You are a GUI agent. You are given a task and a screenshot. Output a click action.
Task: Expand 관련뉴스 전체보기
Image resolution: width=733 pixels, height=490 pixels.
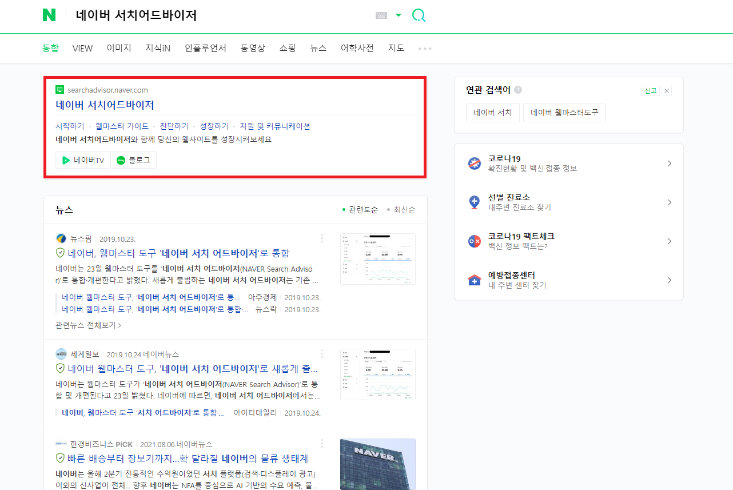click(x=88, y=325)
